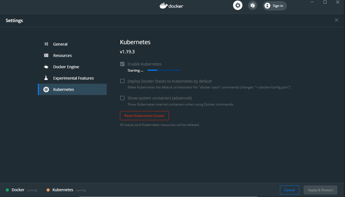Minimize the Docker Desktop window
Viewport: 345px width, 197px height.
tap(312, 2)
